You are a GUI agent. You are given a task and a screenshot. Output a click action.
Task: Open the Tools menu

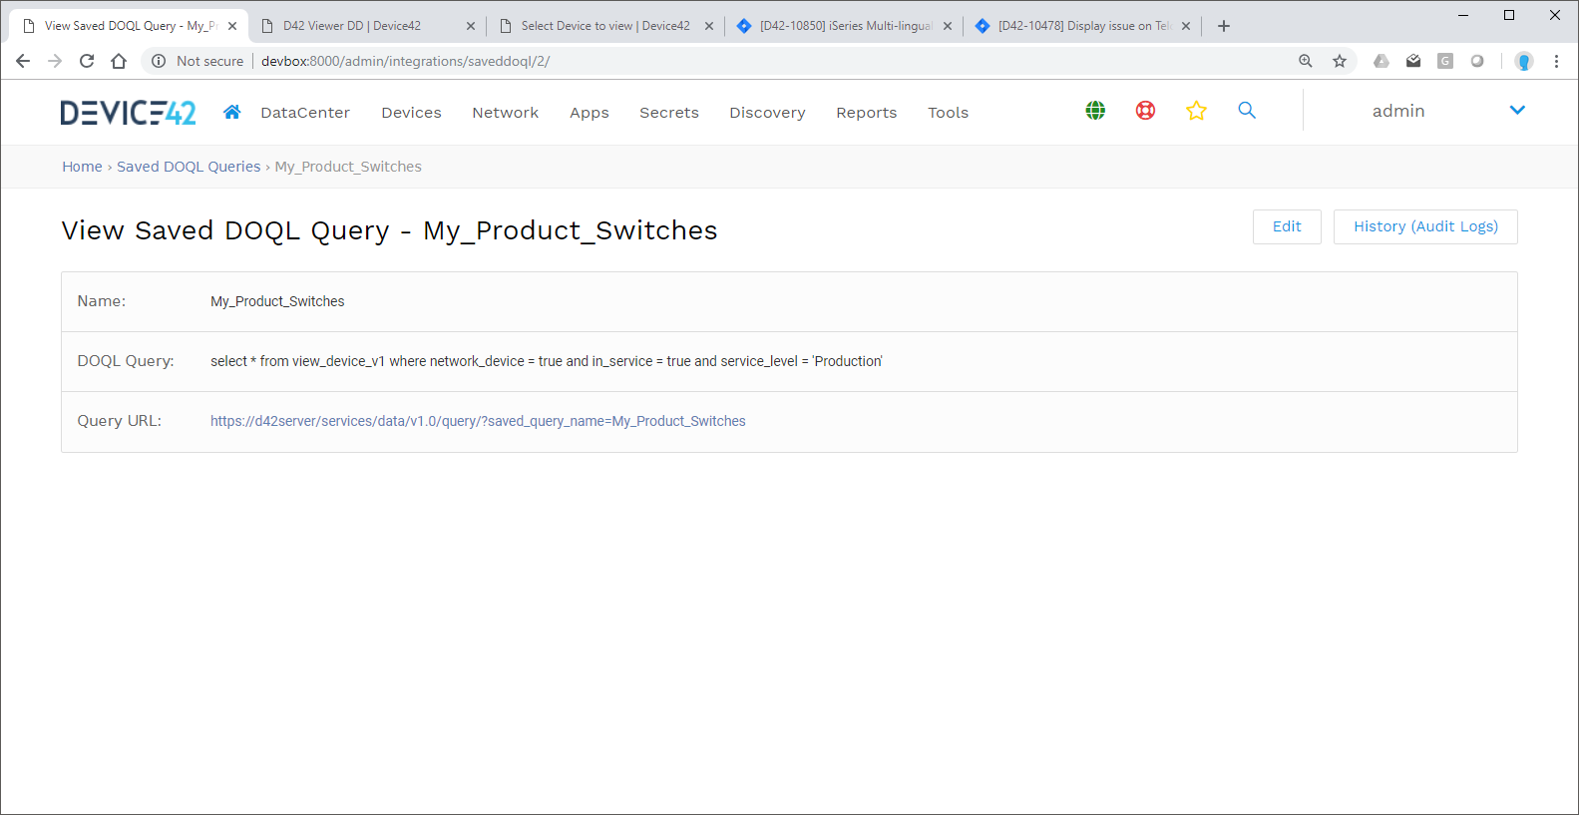[949, 113]
